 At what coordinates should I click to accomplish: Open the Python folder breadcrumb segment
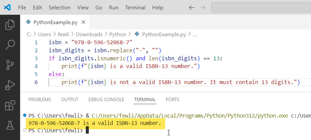[x=118, y=34]
